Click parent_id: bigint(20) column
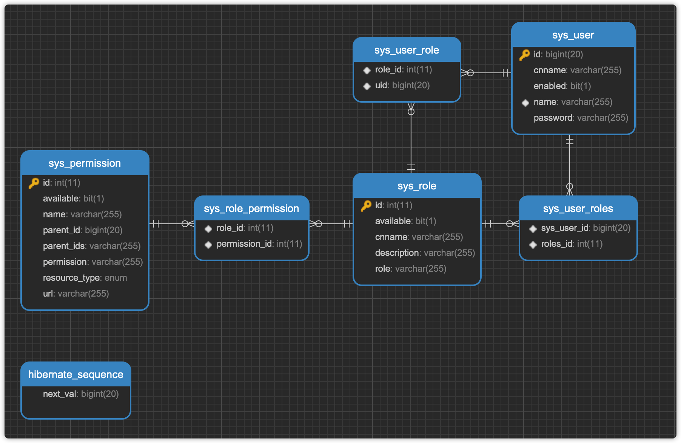681x443 pixels. point(83,230)
